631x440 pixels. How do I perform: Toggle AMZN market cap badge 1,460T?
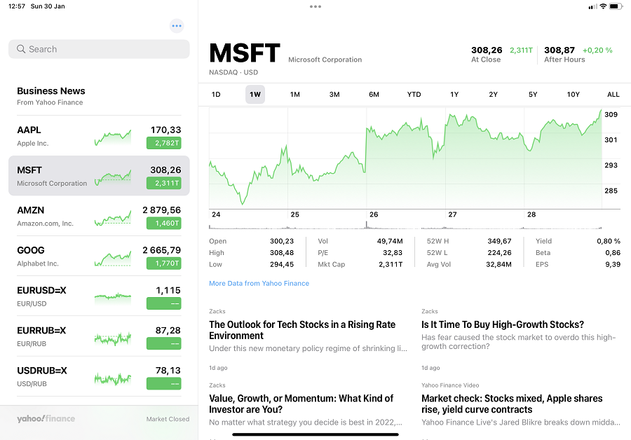click(164, 224)
